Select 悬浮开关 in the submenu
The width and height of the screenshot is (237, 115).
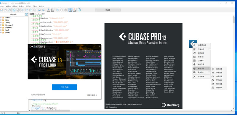(219, 88)
